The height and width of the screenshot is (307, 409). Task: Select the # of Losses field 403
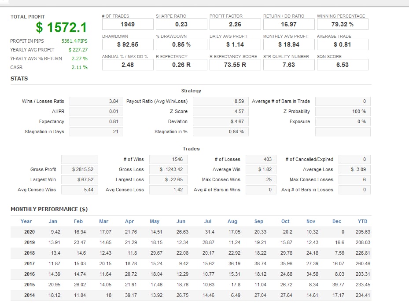tap(261, 160)
